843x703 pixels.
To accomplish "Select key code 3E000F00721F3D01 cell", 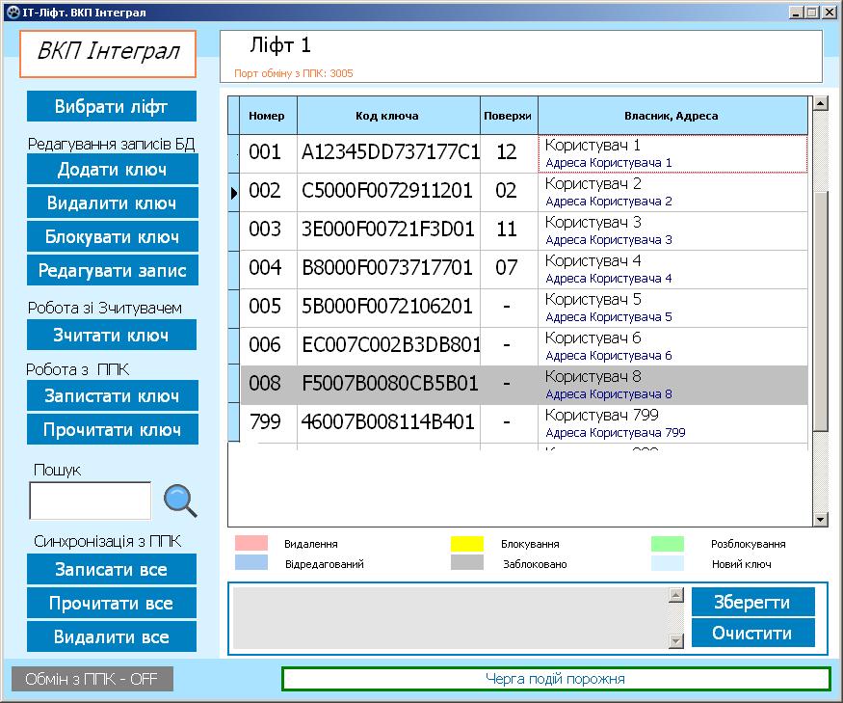I will pyautogui.click(x=388, y=230).
